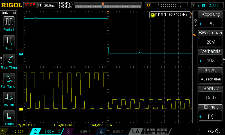Select the +Width measurement icon
225x135 pixels.
[x=9, y=97]
